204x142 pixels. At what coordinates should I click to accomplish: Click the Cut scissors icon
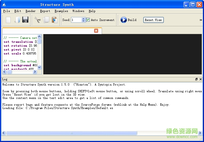pos(37,20)
